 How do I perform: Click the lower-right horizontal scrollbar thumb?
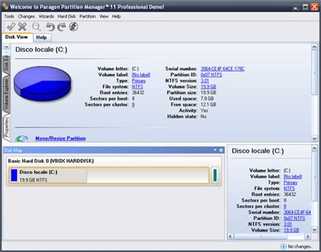coord(261,236)
